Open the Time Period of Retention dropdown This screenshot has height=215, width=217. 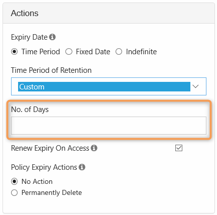(108, 86)
